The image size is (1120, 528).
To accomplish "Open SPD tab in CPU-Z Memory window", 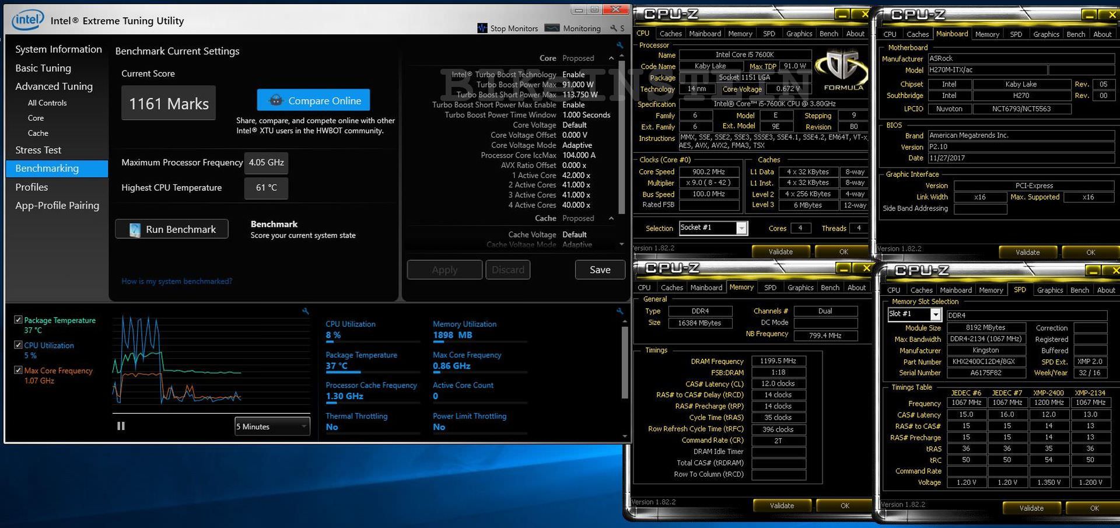I will tap(770, 288).
